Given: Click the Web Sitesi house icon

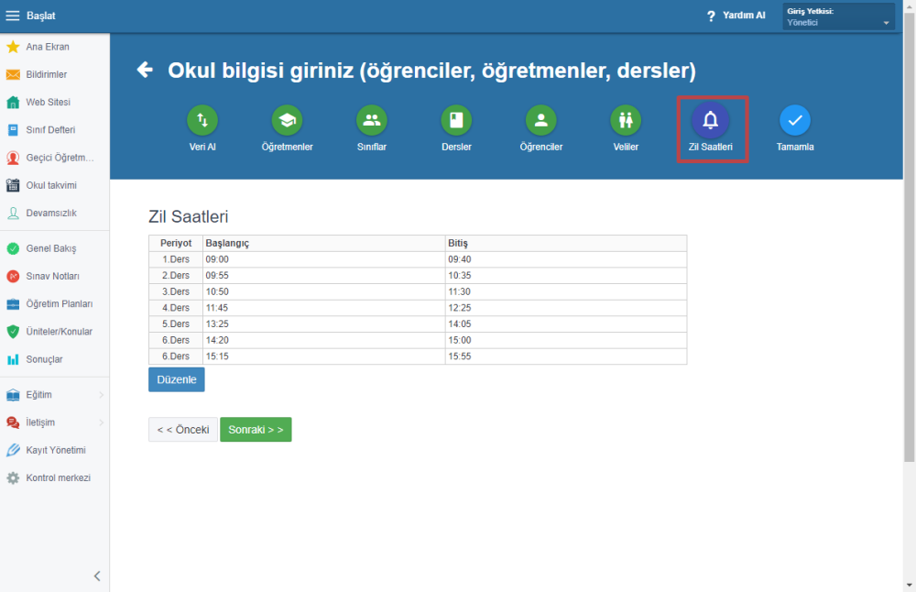Looking at the screenshot, I should (x=13, y=103).
